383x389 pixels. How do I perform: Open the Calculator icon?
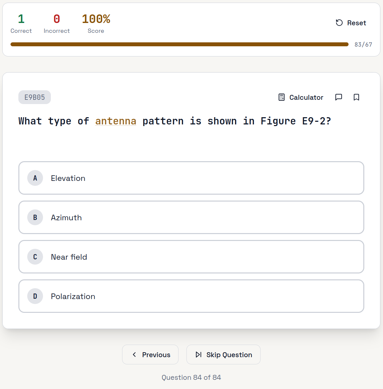point(281,97)
